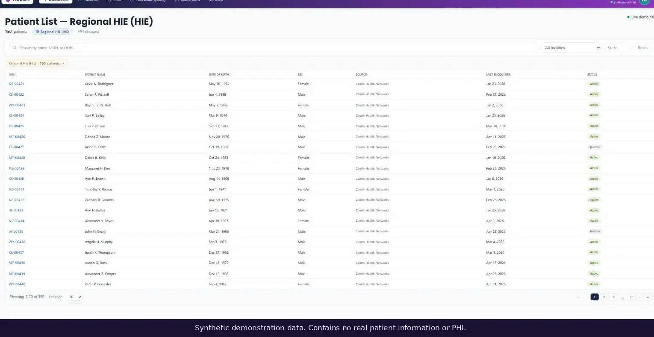Open patient record NE-00432
This screenshot has height=337, width=654.
coord(16,200)
